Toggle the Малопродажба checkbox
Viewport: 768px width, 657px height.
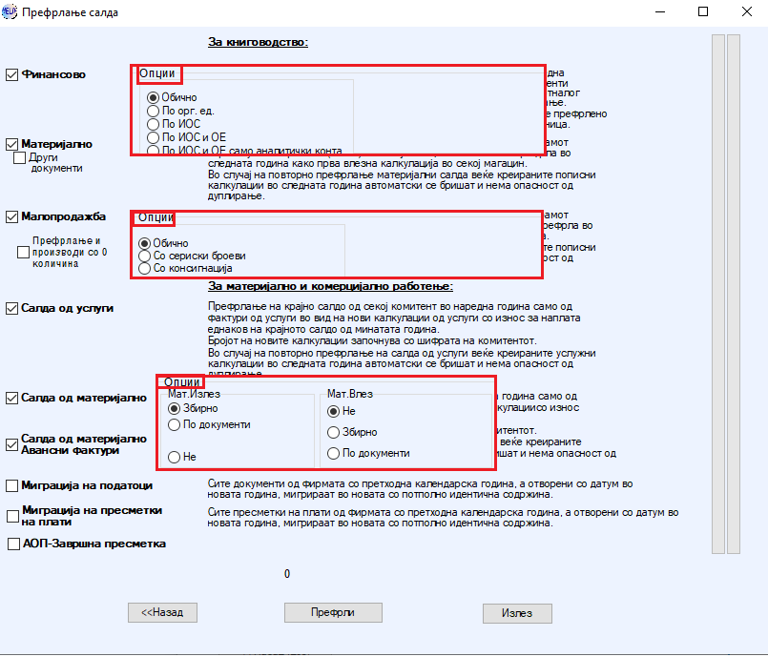click(x=11, y=216)
